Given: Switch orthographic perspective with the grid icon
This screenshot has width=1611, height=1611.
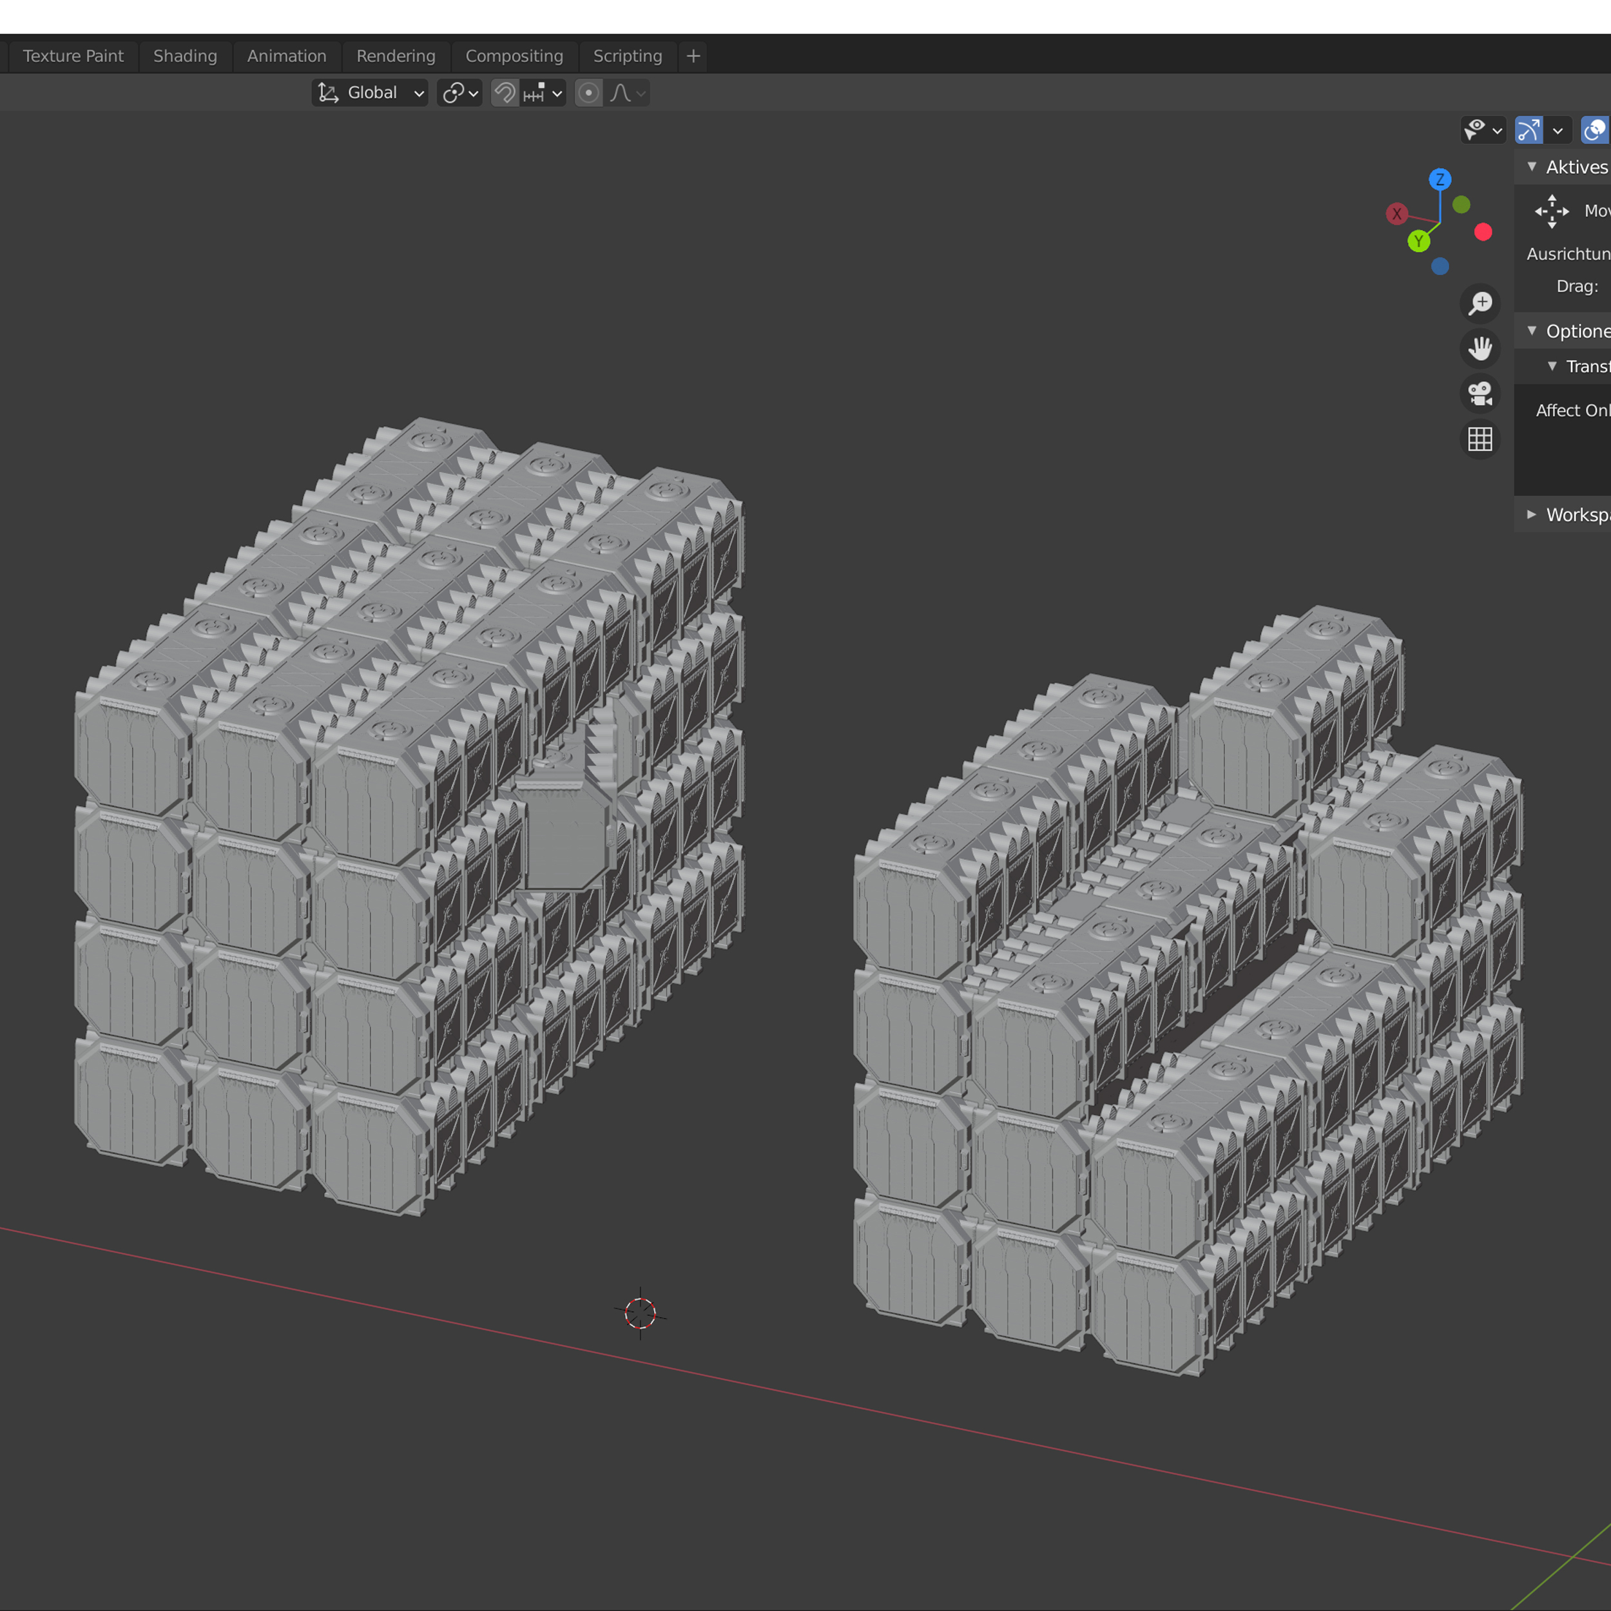Looking at the screenshot, I should pyautogui.click(x=1480, y=439).
